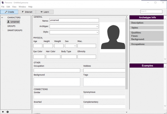Open the Edit menu
This screenshot has width=167, height=114.
tap(8, 7)
